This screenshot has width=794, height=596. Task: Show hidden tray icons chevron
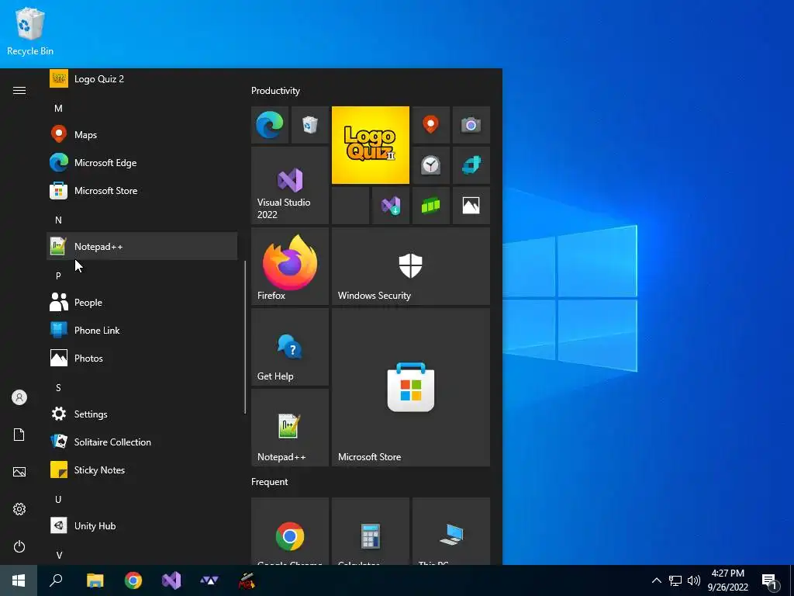click(656, 580)
